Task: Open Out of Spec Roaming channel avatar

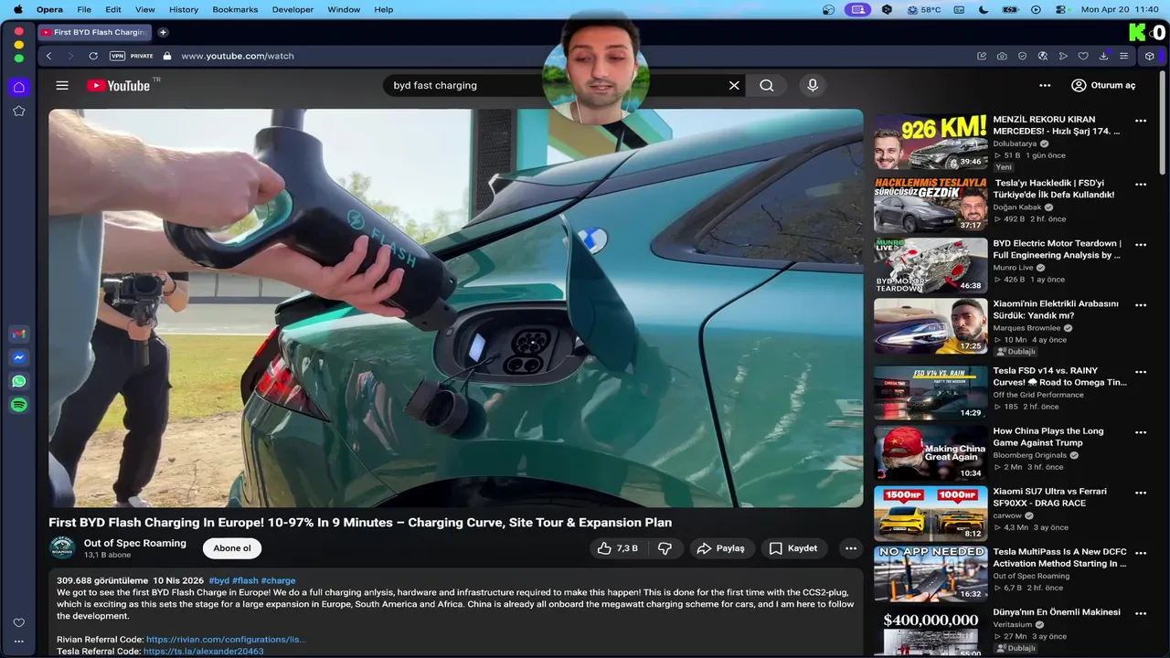Action: (62, 548)
